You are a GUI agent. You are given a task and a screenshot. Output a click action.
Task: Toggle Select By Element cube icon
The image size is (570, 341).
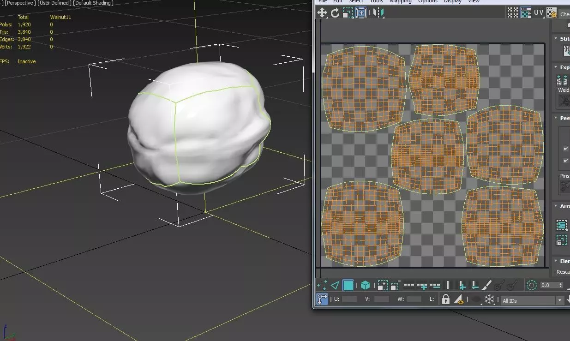pos(365,286)
